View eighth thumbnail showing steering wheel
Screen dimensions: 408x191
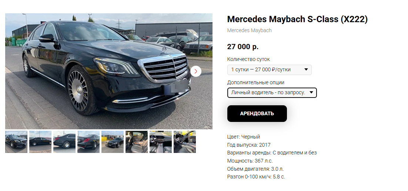(x=185, y=142)
